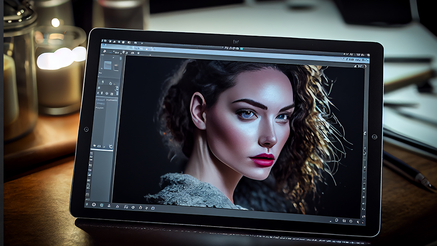
Task: Toggle the eye icon above the canvas corner
Action: click(x=357, y=66)
